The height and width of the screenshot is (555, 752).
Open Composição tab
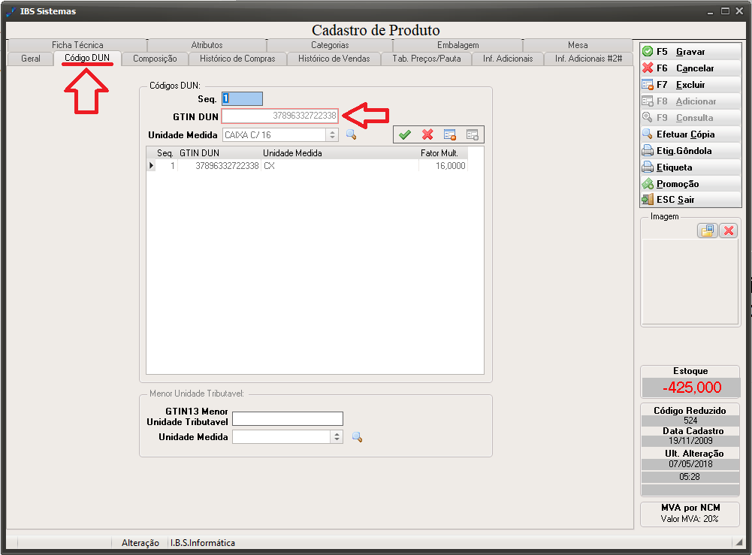tap(155, 59)
